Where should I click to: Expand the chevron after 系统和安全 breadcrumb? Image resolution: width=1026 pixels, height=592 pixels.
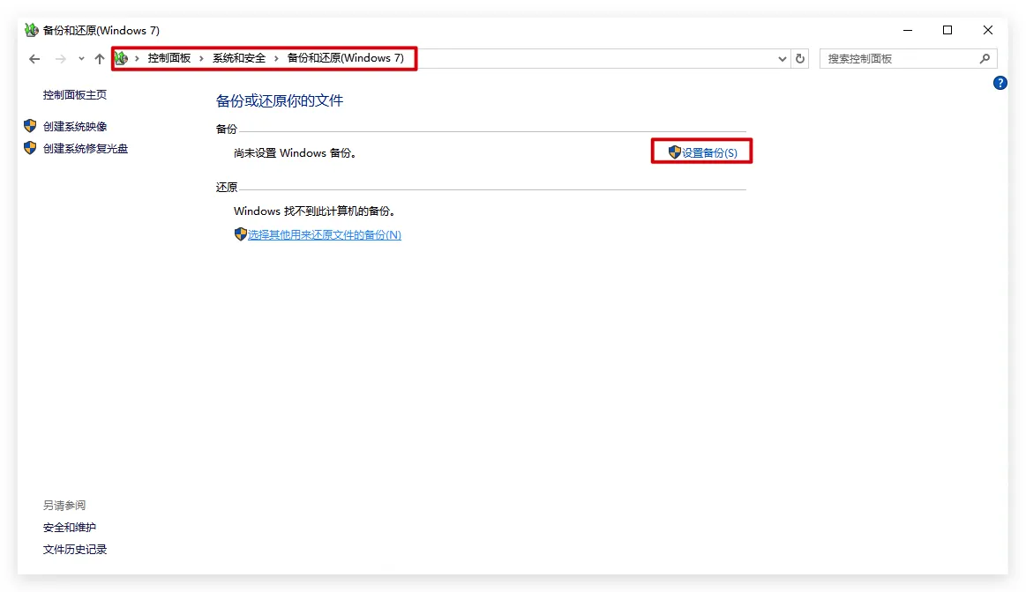[x=276, y=59]
